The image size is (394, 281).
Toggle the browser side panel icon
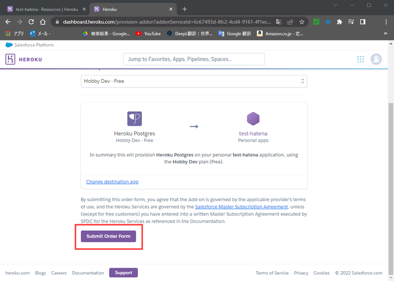[362, 22]
